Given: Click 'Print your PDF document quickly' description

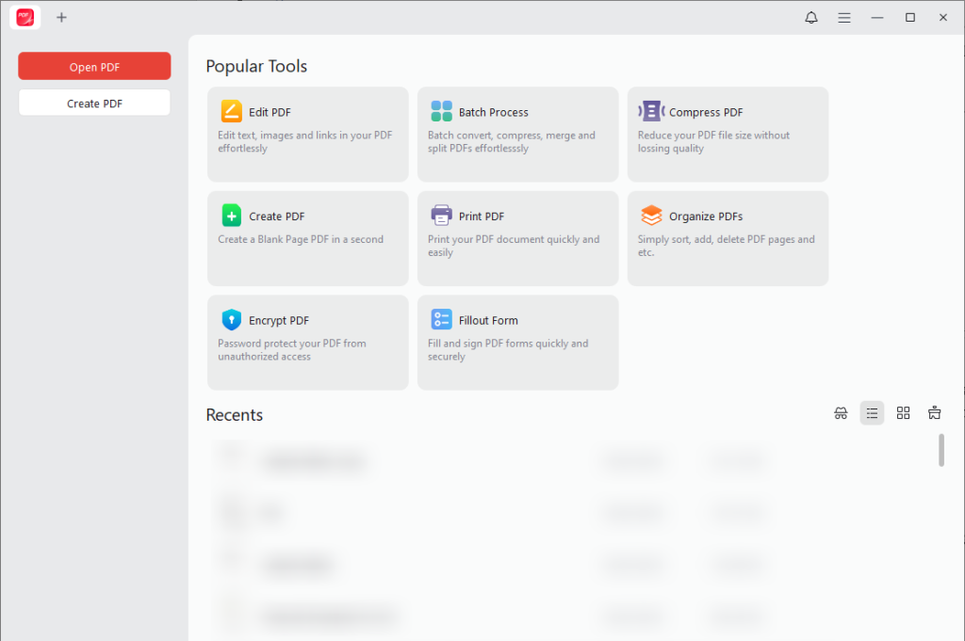Looking at the screenshot, I should [x=514, y=246].
